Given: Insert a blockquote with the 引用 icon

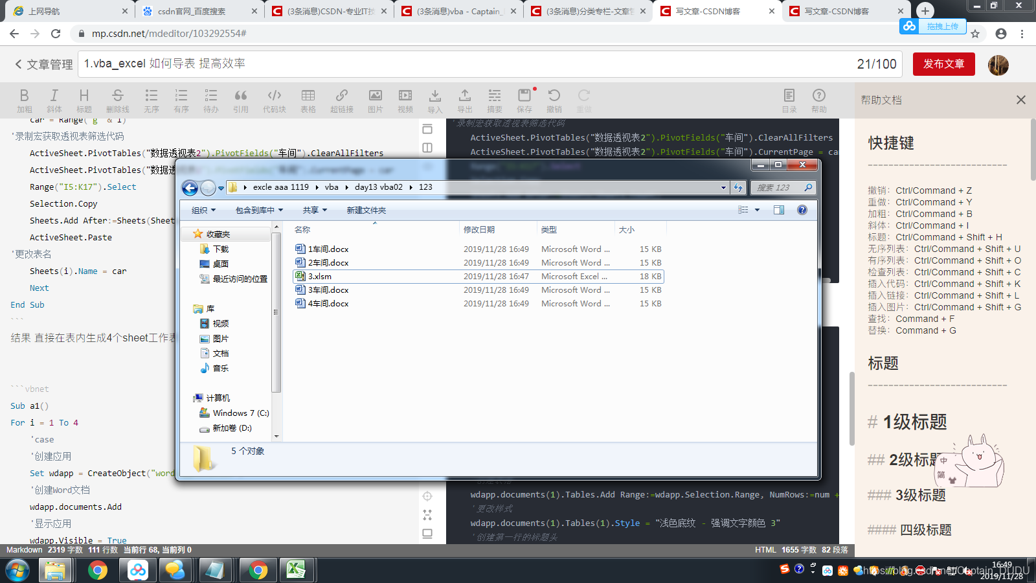Looking at the screenshot, I should 241,100.
